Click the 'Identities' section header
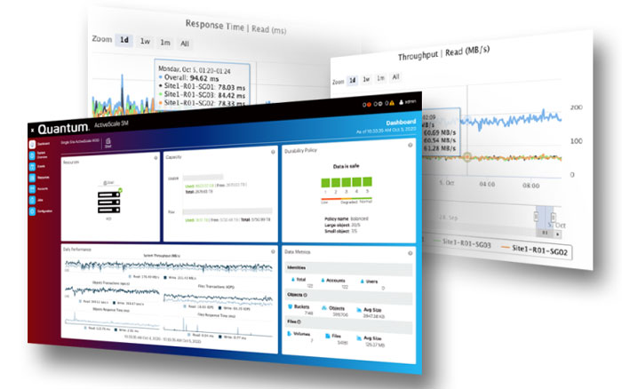This screenshot has width=622, height=389. pos(348,270)
